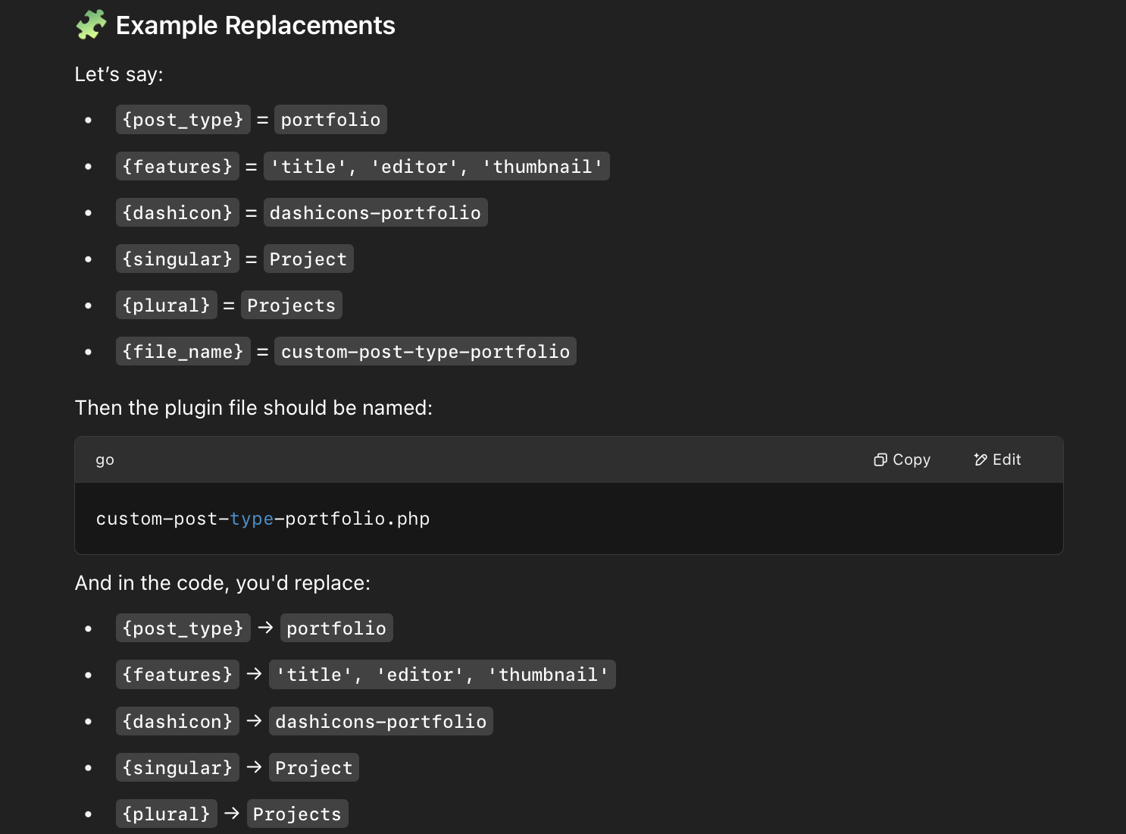Select 'Project' value after equals sign
This screenshot has height=834, width=1126.
(x=308, y=259)
